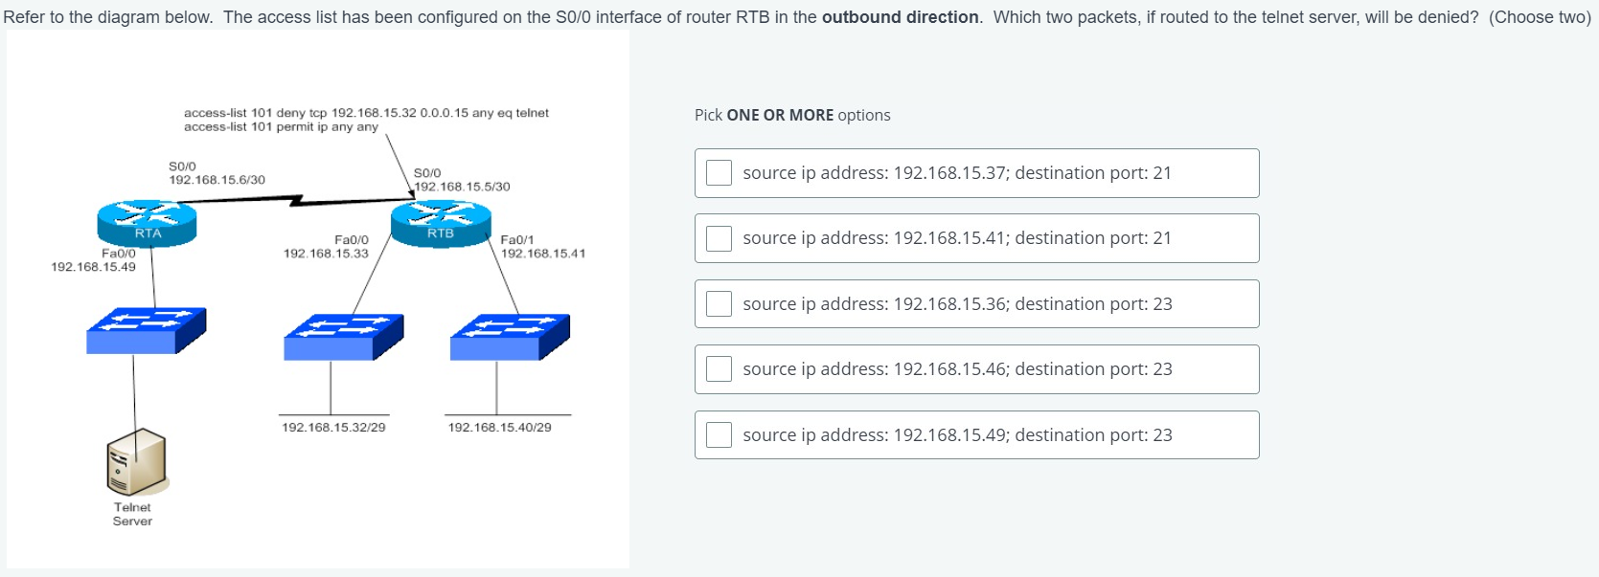This screenshot has width=1599, height=577.
Task: Click the access-list 101 deny tcp line
Action: pyautogui.click(x=366, y=113)
